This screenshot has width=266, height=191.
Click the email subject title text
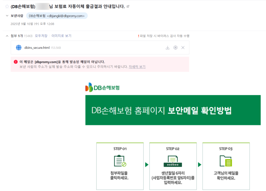(x=68, y=6)
